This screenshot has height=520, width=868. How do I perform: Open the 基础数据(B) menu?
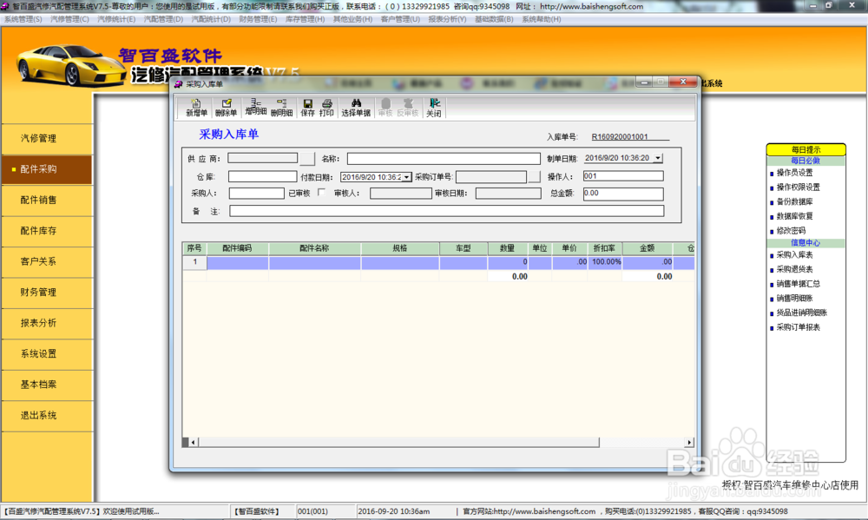[x=494, y=19]
